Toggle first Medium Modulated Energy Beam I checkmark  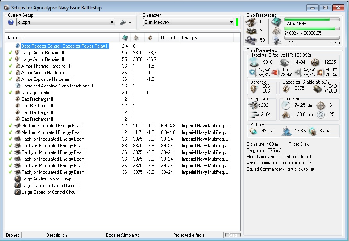coord(10,126)
